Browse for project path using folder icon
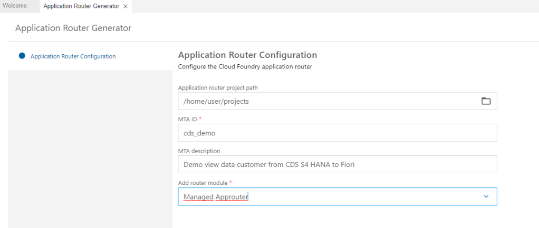This screenshot has height=228, width=539. [486, 101]
